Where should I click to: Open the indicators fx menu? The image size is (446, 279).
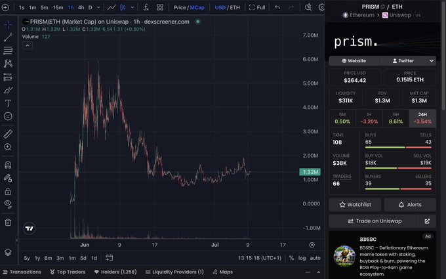tap(146, 7)
